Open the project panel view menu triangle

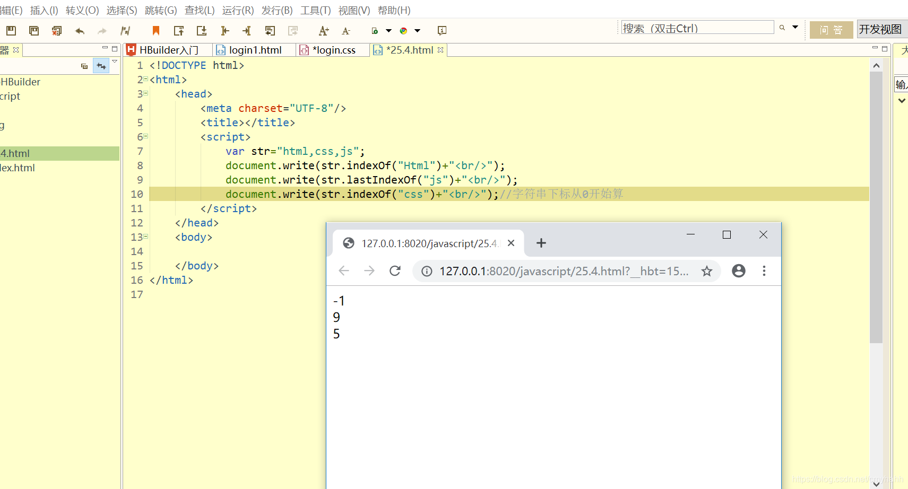pos(115,62)
